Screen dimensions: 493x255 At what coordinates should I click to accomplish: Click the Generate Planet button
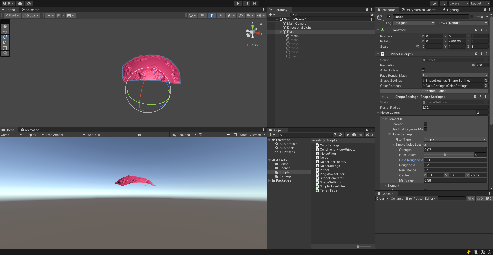coord(434,91)
